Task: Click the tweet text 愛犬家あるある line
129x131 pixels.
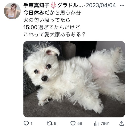Action: (x=54, y=35)
